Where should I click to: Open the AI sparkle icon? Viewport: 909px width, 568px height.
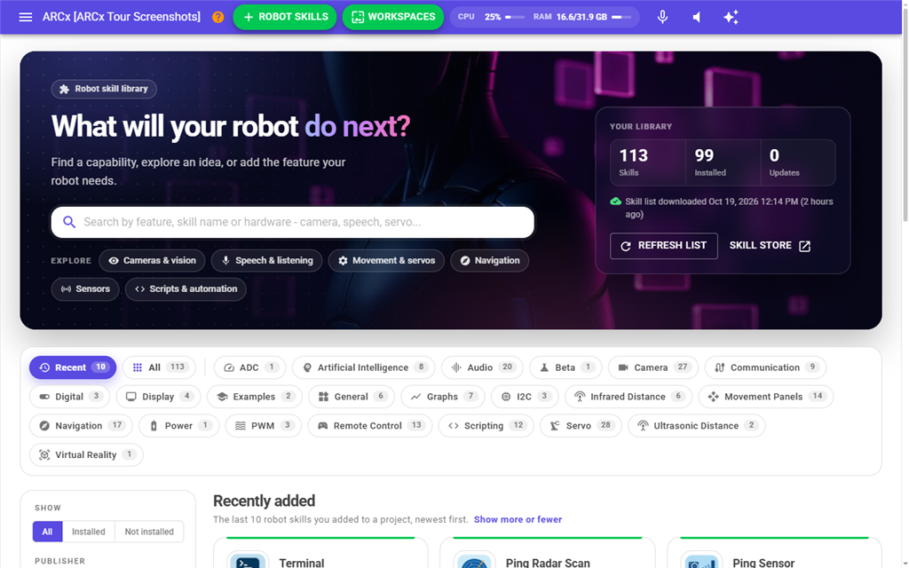click(x=731, y=17)
